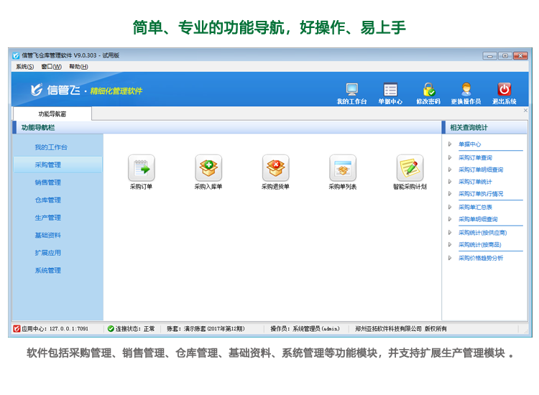Image resolution: width=539 pixels, height=395 pixels.
Task: Open the 采购订单明细查询 link
Action: (481, 169)
